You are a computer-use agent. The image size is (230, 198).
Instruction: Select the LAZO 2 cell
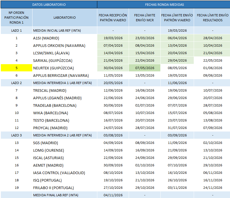[x=16, y=83]
